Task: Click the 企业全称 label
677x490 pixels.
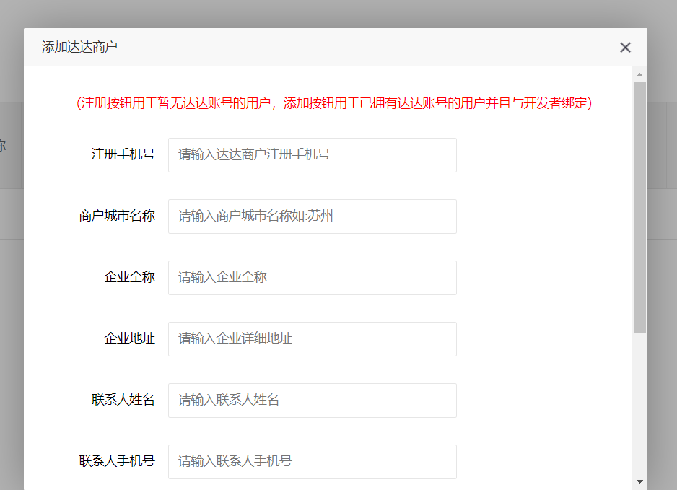Action: pyautogui.click(x=129, y=277)
